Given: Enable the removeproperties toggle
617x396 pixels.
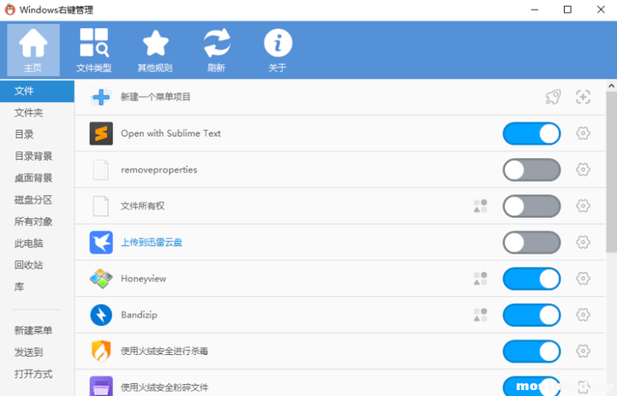Looking at the screenshot, I should pyautogui.click(x=531, y=169).
